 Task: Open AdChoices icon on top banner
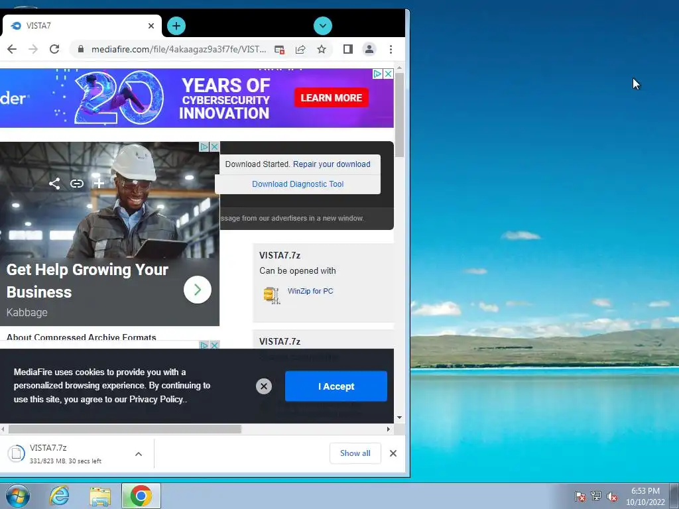tap(377, 74)
